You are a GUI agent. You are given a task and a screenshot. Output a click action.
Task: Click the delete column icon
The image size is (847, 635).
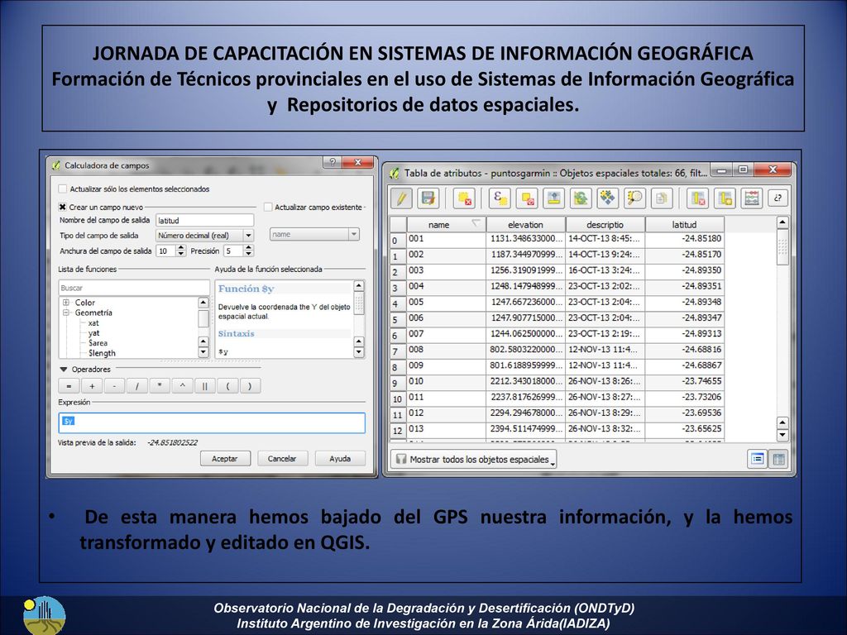tap(698, 198)
